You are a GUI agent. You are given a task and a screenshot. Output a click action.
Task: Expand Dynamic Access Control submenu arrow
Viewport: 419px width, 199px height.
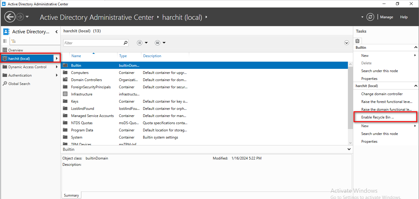(x=57, y=67)
